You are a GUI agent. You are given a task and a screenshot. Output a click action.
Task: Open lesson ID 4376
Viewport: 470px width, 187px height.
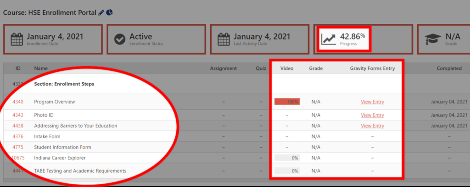tap(18, 136)
